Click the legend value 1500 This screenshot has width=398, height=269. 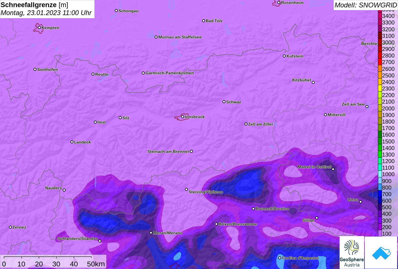click(x=388, y=141)
